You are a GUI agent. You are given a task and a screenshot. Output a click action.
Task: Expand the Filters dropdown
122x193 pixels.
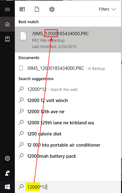tap(107, 9)
